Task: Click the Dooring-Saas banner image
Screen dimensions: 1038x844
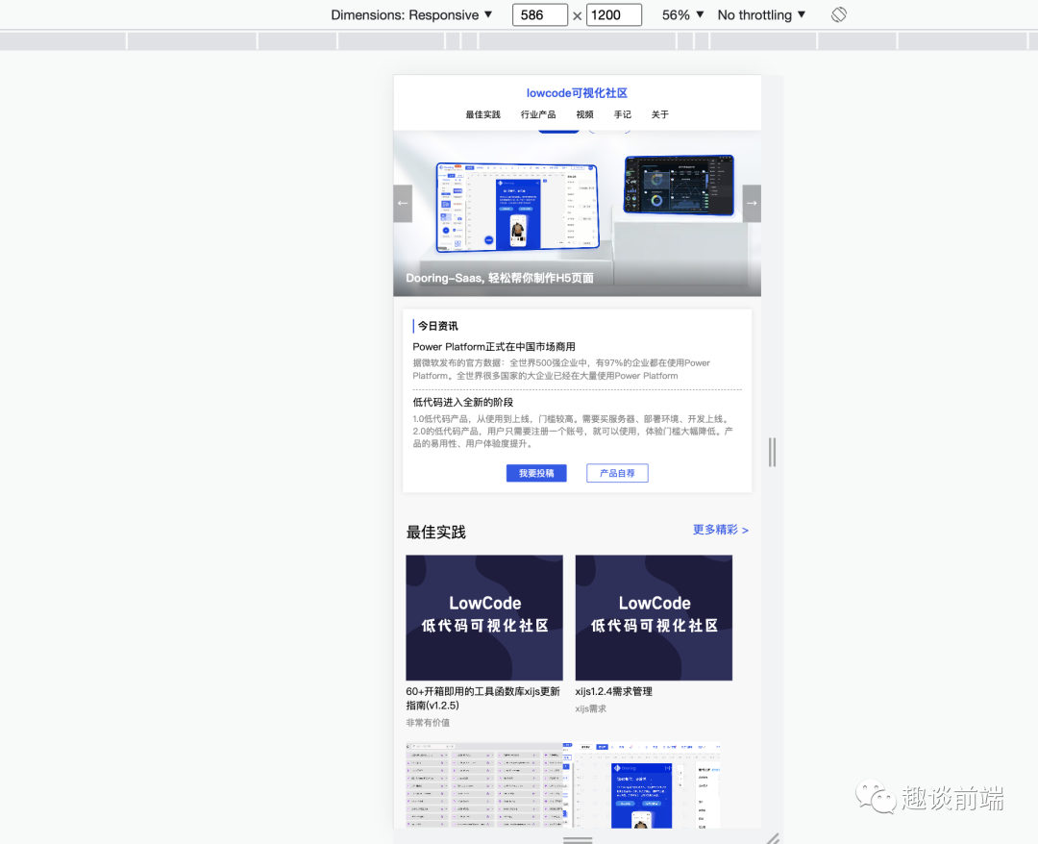Action: coord(578,213)
